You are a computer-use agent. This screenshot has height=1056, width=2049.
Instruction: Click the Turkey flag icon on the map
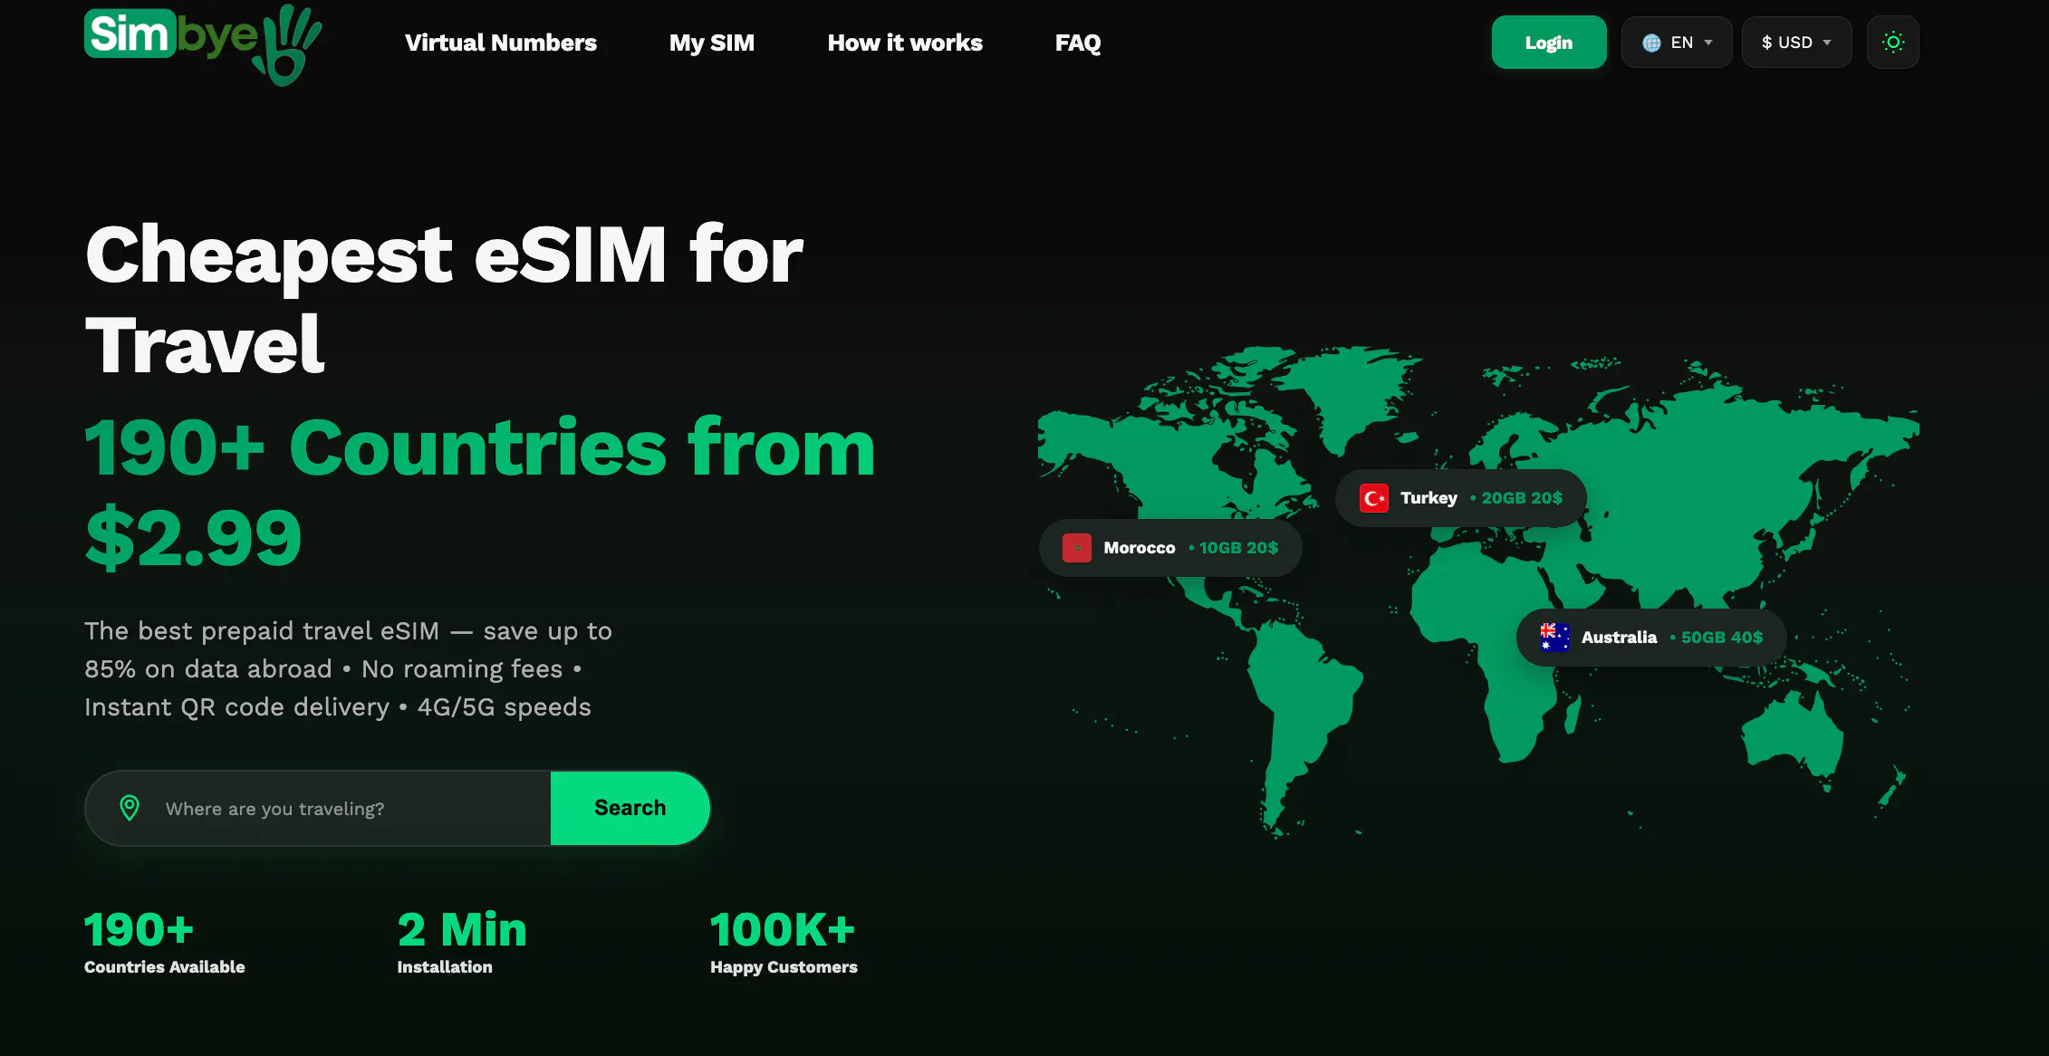point(1373,498)
